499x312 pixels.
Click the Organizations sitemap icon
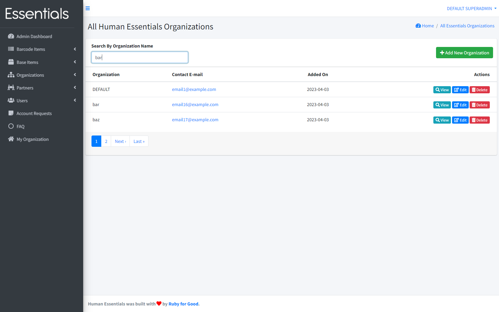click(x=11, y=75)
